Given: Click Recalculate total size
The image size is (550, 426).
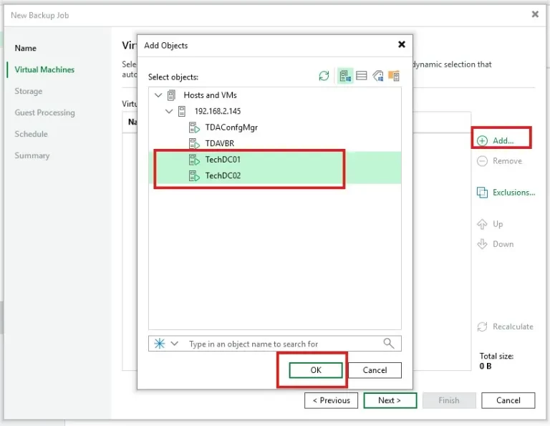Looking at the screenshot, I should [x=505, y=326].
